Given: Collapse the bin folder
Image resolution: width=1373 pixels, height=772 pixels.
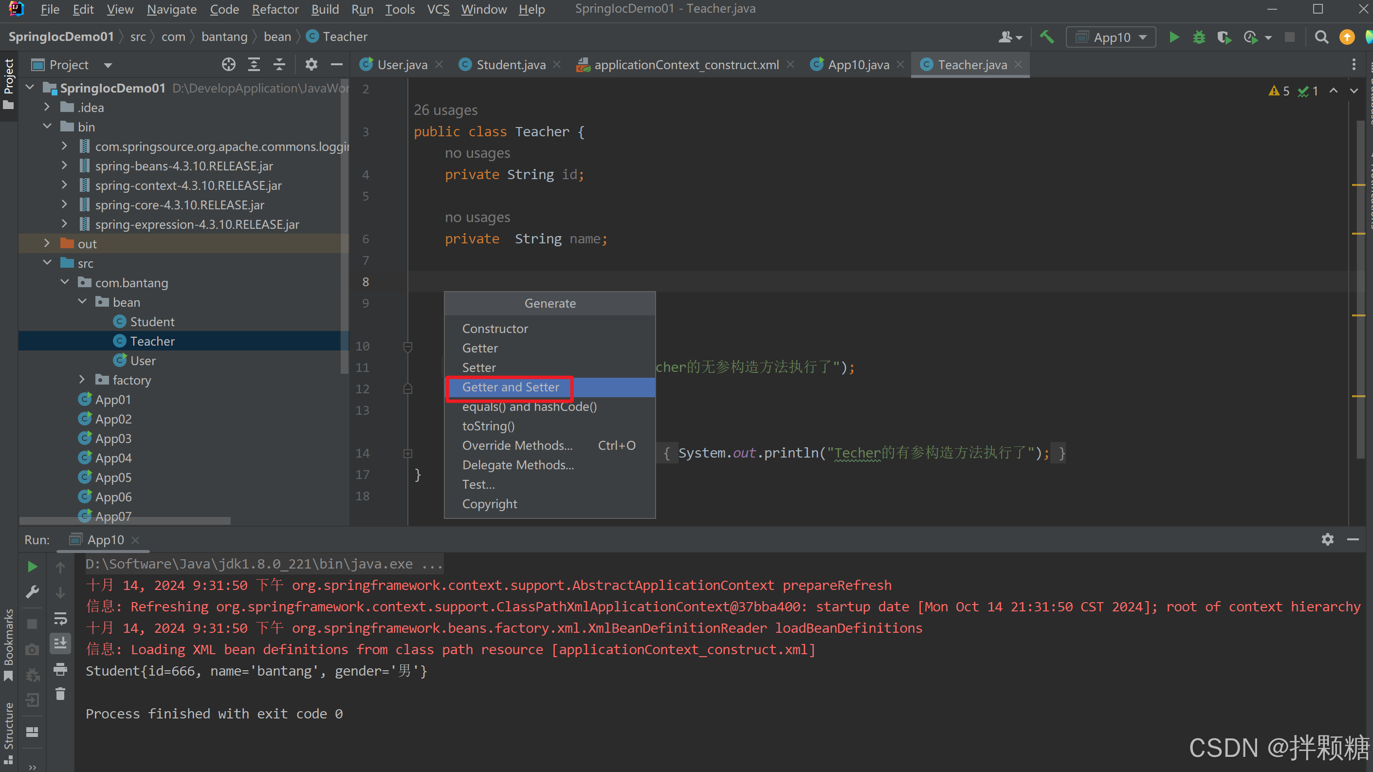Looking at the screenshot, I should point(47,127).
